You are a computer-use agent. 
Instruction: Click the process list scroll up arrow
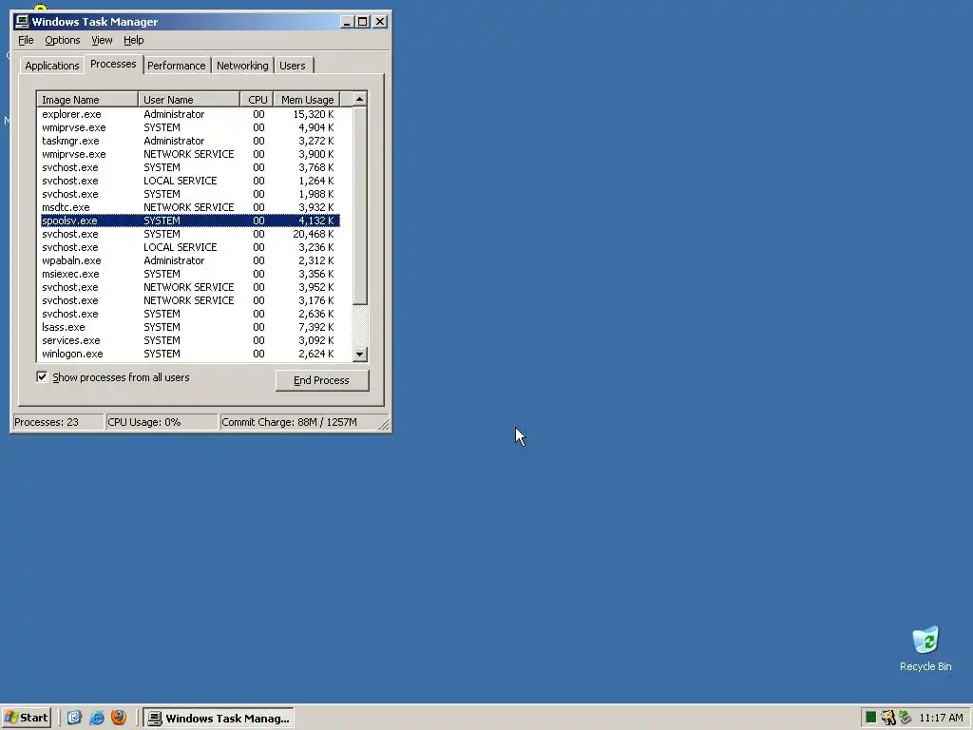[x=359, y=99]
